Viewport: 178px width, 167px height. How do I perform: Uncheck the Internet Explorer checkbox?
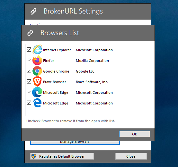(x=29, y=50)
